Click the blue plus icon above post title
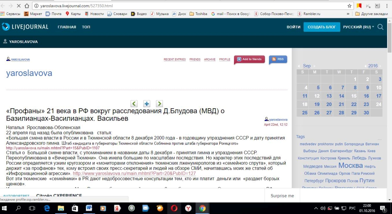 coord(147,103)
